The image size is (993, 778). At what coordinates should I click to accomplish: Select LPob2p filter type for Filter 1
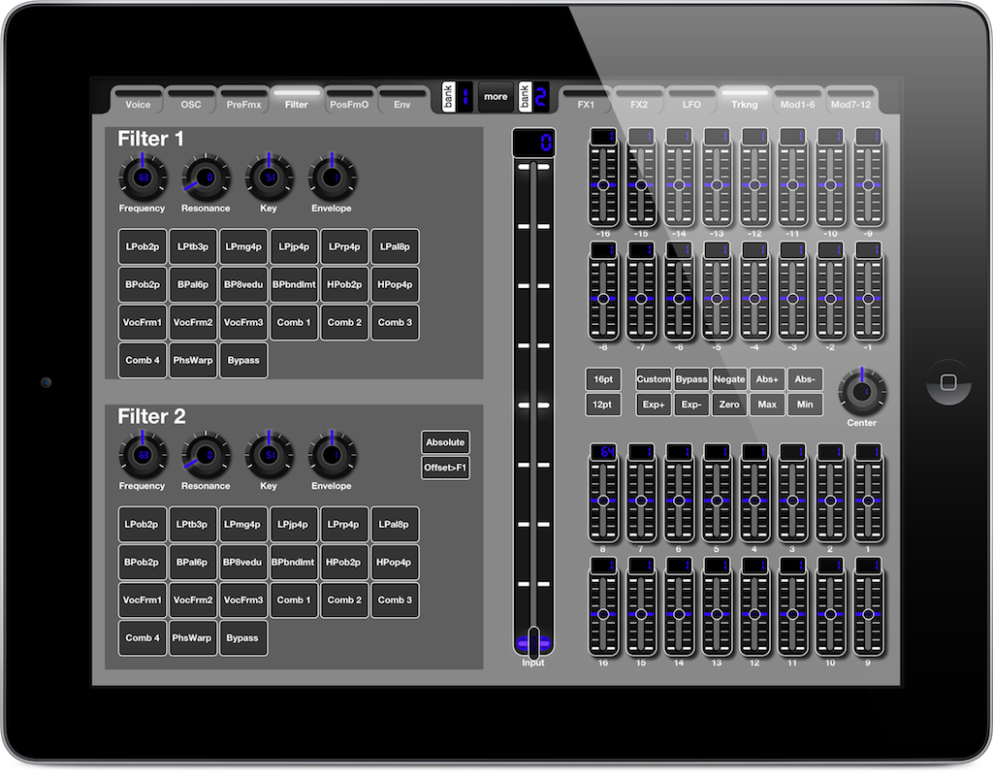(x=142, y=246)
